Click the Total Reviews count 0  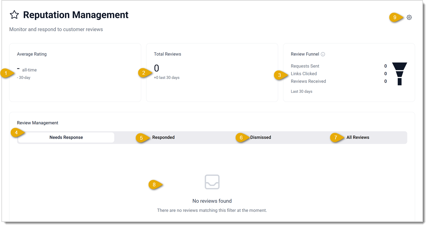[x=156, y=68]
